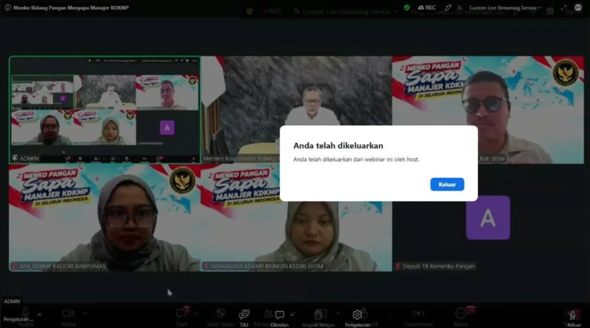Click the link icon next to REC
The width and height of the screenshot is (590, 328).
pyautogui.click(x=448, y=7)
